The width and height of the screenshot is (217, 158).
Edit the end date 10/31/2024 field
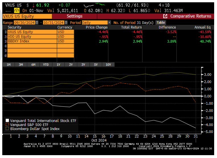pyautogui.click(x=54, y=23)
